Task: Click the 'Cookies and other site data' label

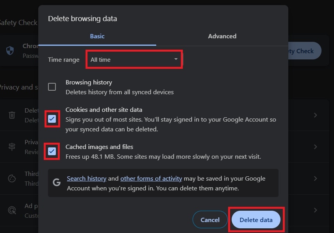Action: pos(104,109)
